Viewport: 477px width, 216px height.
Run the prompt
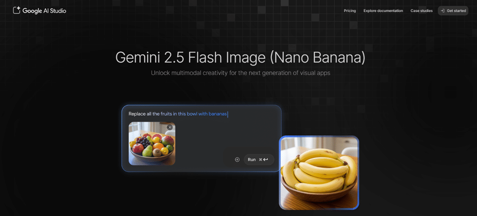point(259,159)
